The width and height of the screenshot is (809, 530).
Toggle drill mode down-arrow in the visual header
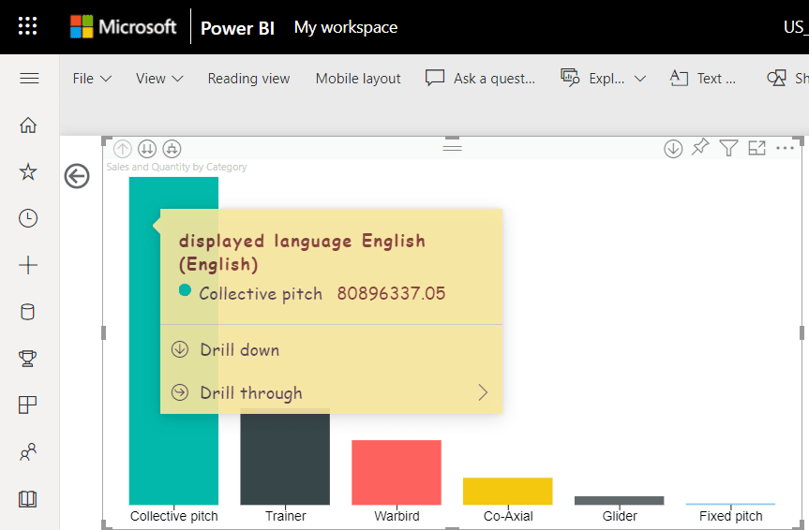673,149
